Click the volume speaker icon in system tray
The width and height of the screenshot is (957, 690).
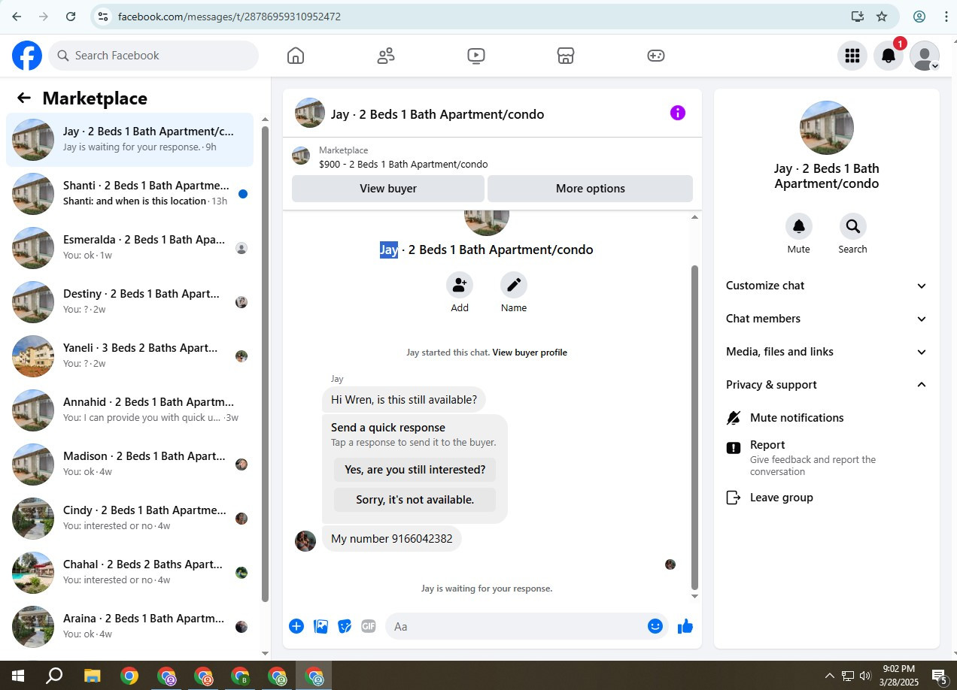[865, 676]
